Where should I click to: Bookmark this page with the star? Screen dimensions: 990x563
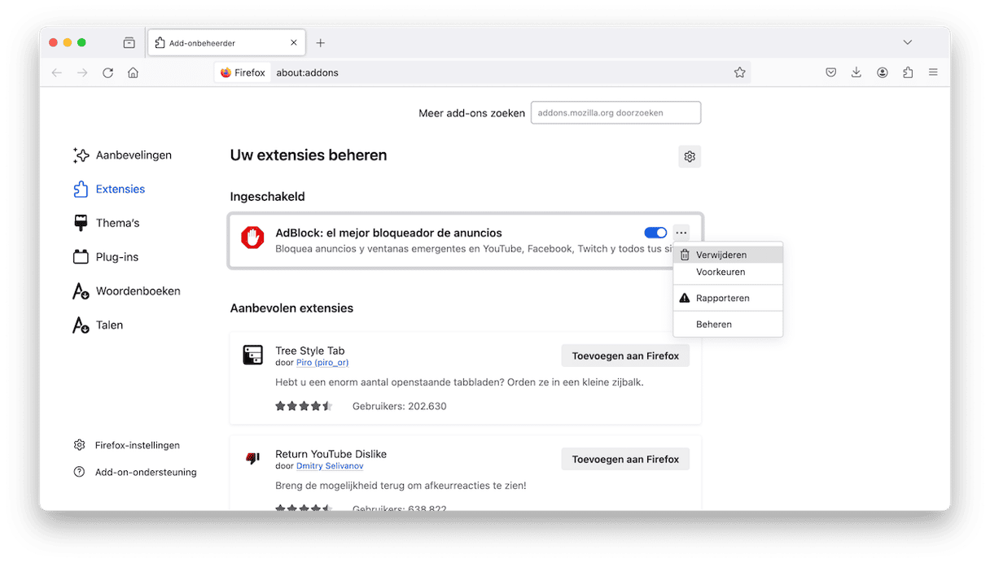[x=739, y=72]
